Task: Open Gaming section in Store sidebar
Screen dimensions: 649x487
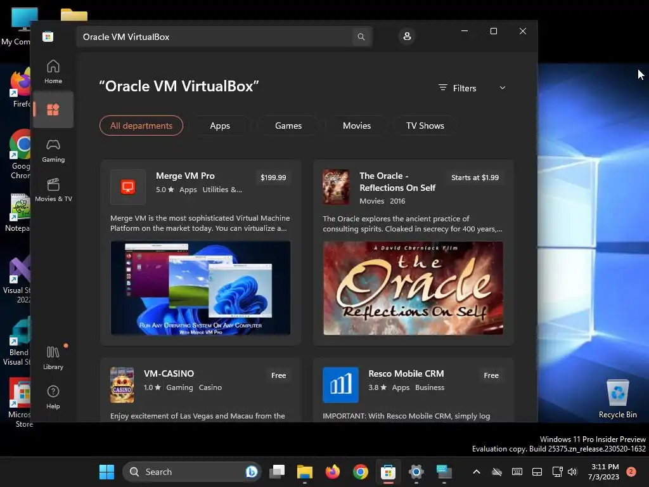Action: point(53,151)
